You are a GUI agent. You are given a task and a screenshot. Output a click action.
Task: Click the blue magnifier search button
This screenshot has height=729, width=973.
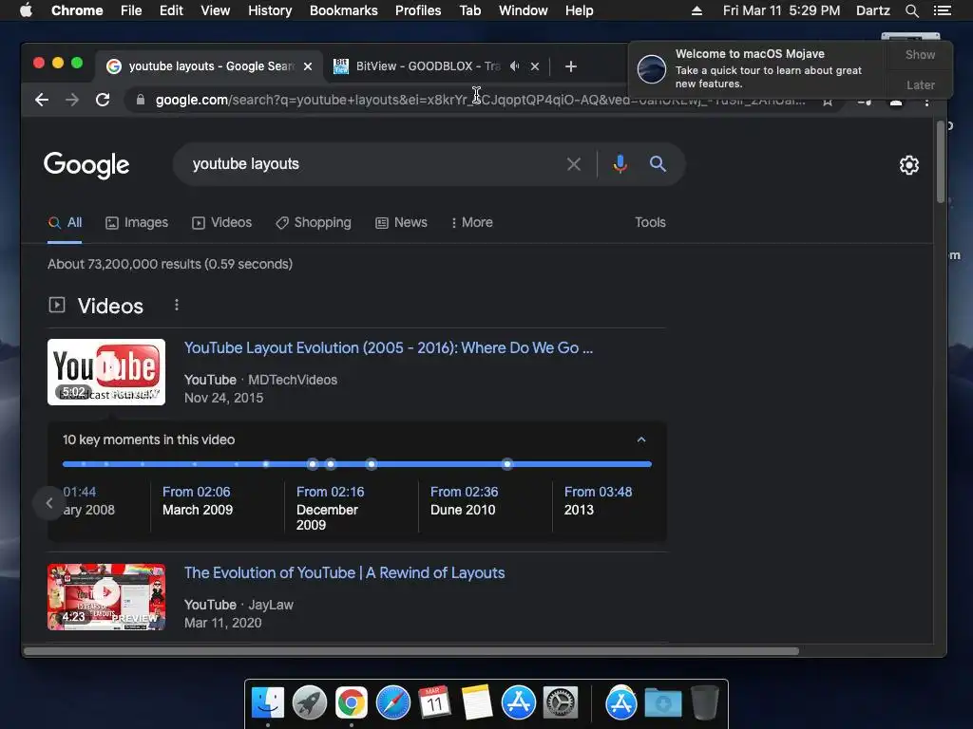(658, 163)
